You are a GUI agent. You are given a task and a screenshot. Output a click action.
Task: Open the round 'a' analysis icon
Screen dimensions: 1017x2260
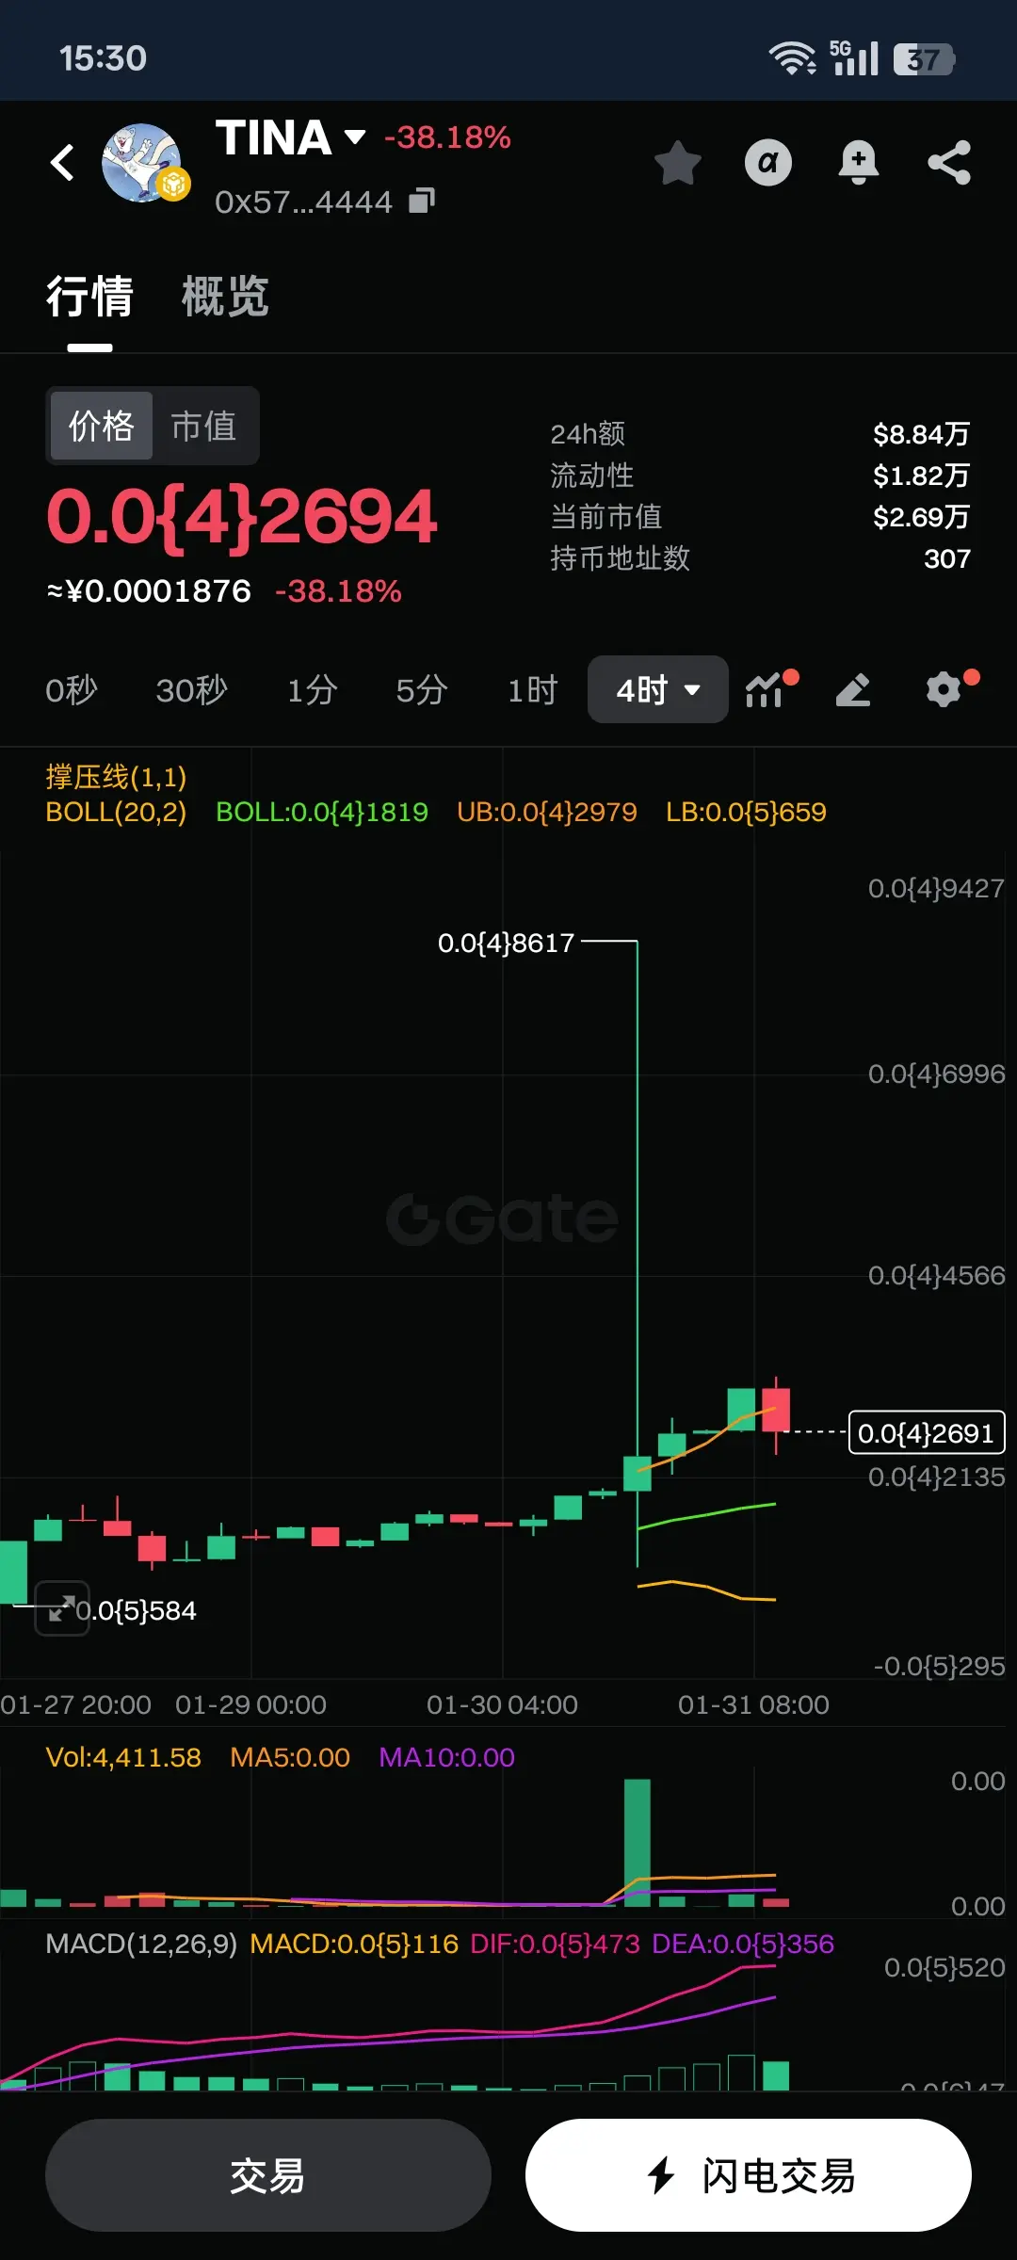[768, 162]
